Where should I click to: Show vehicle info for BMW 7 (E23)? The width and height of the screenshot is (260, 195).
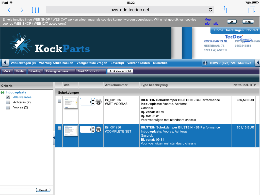(x=205, y=63)
